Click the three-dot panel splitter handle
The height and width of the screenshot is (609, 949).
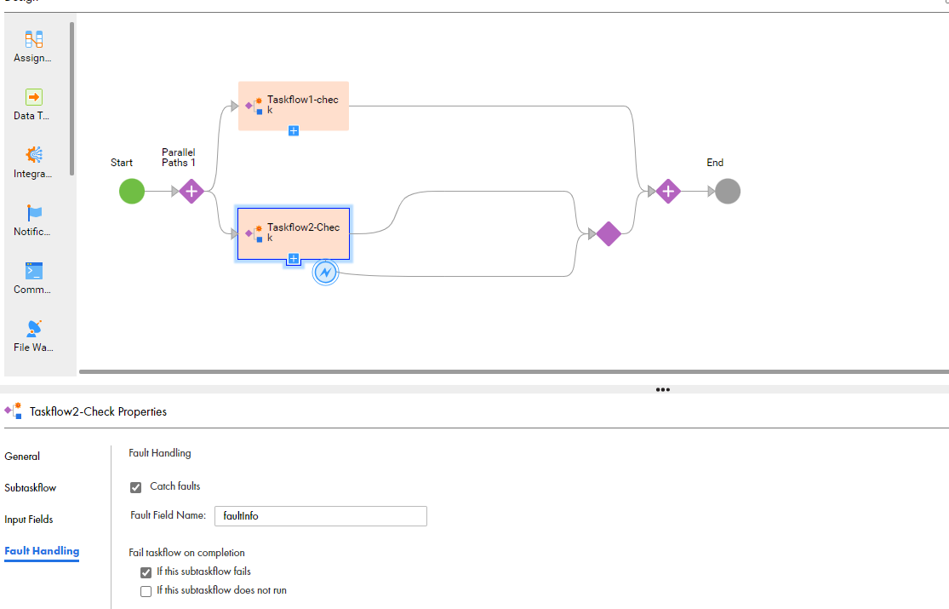tap(663, 389)
